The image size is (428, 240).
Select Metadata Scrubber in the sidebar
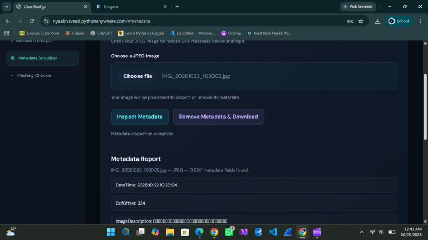42,58
